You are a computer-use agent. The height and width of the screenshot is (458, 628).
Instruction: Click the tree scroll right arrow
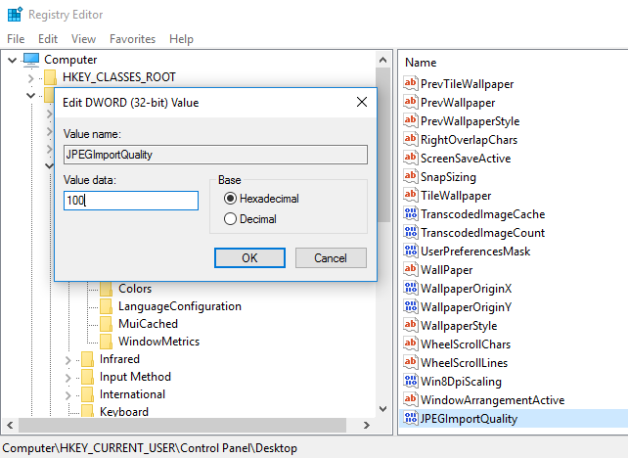coord(367,425)
